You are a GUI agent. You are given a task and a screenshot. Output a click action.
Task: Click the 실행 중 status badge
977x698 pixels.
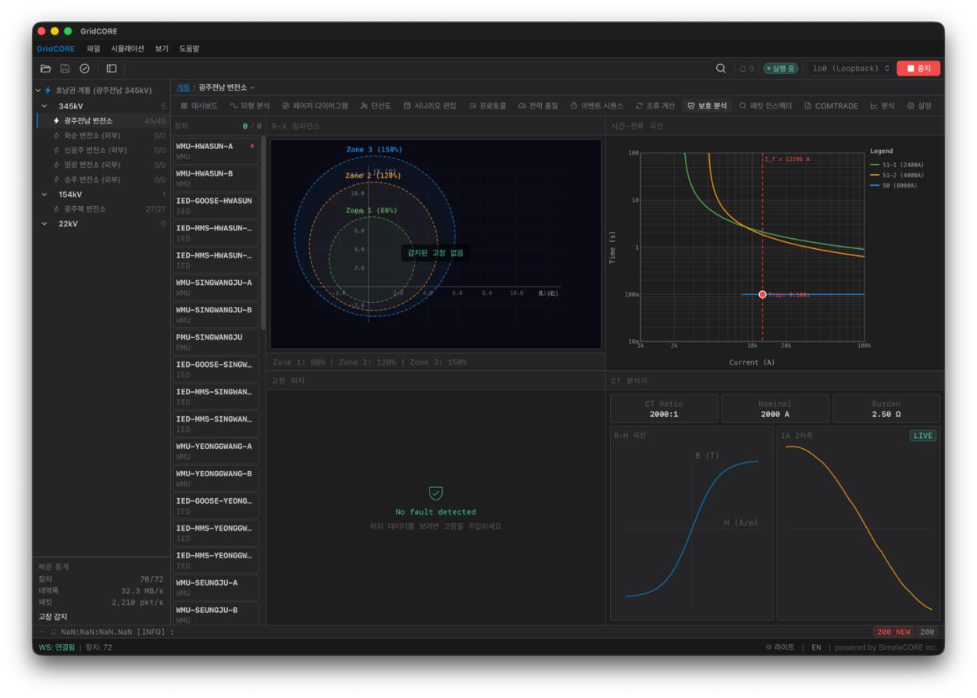780,69
